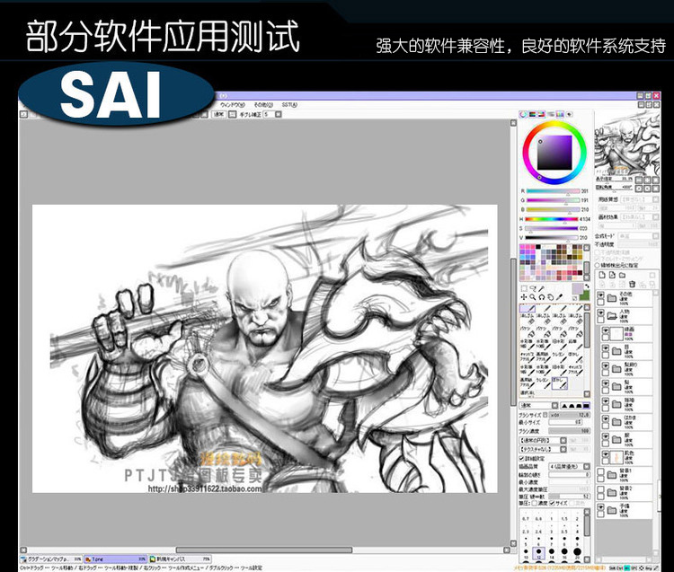Open the 描画品質 quality dropdown
Viewport: 674px width, 572px height.
coord(571,466)
